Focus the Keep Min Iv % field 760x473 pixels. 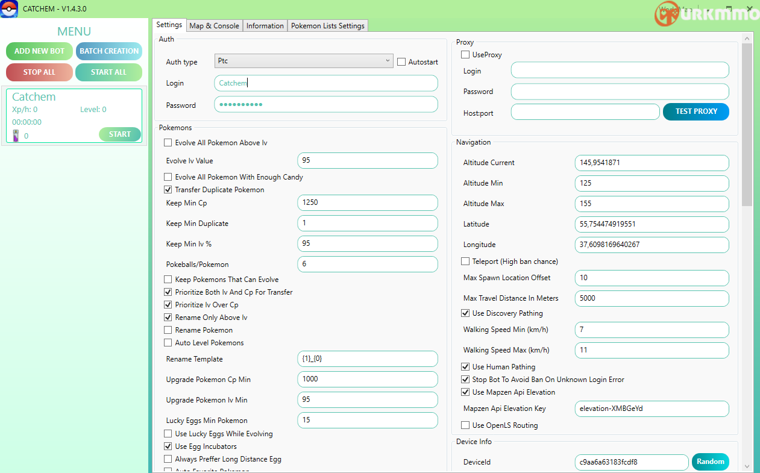click(368, 243)
